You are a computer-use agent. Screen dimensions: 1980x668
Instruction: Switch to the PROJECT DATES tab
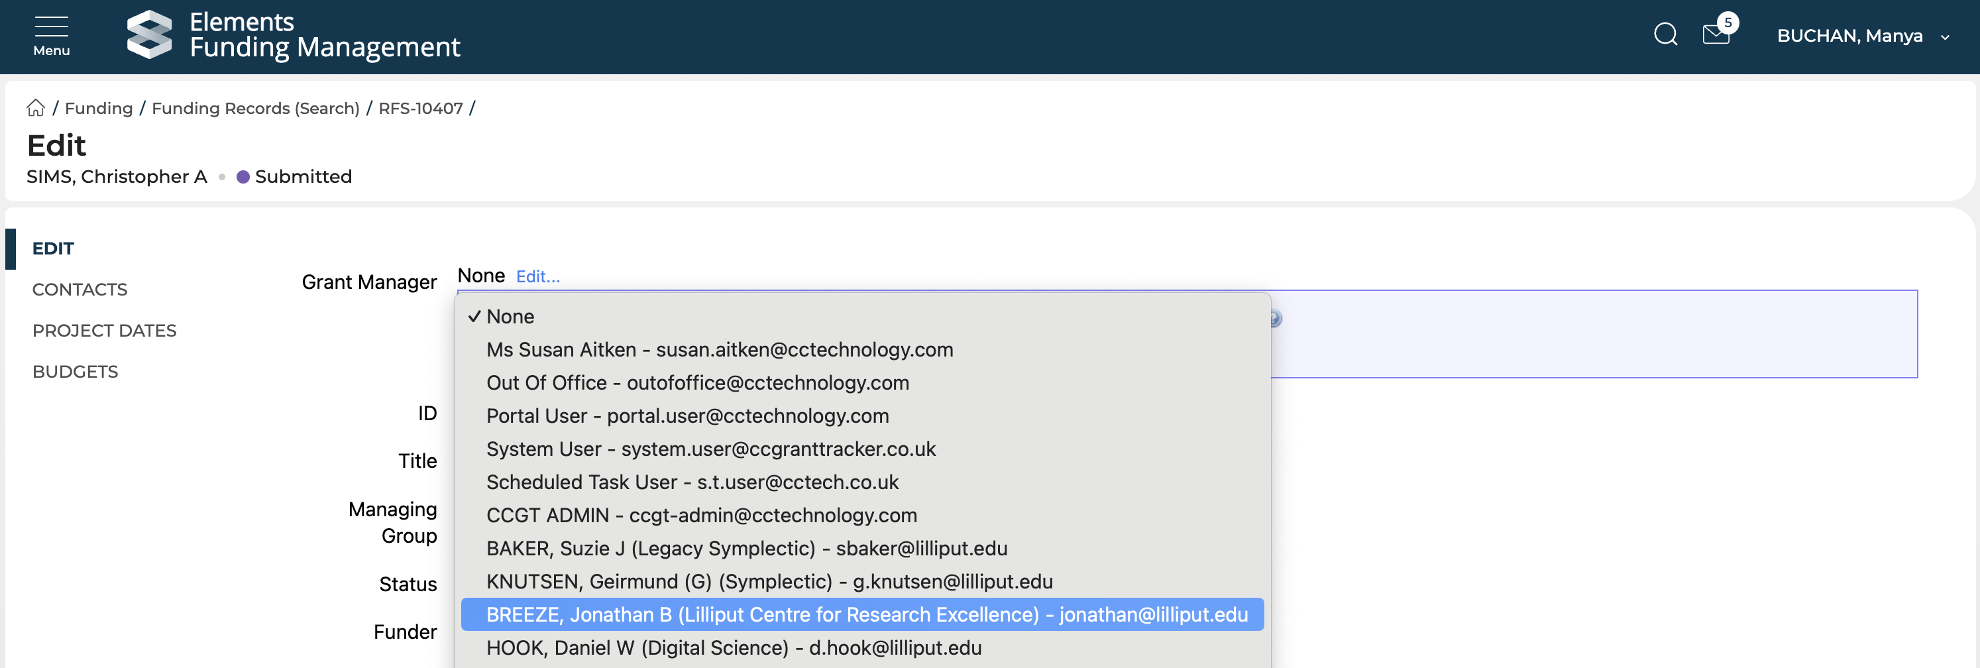[x=105, y=331]
